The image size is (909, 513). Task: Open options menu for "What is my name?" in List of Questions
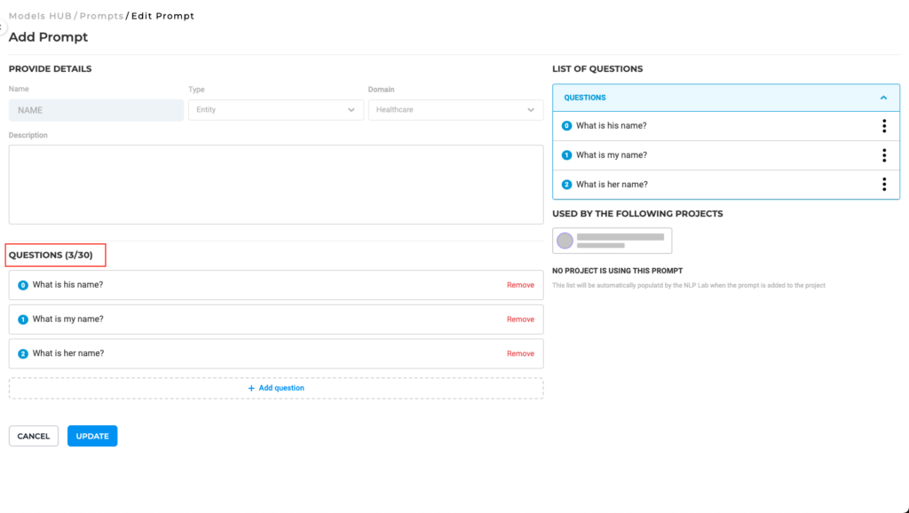point(884,154)
